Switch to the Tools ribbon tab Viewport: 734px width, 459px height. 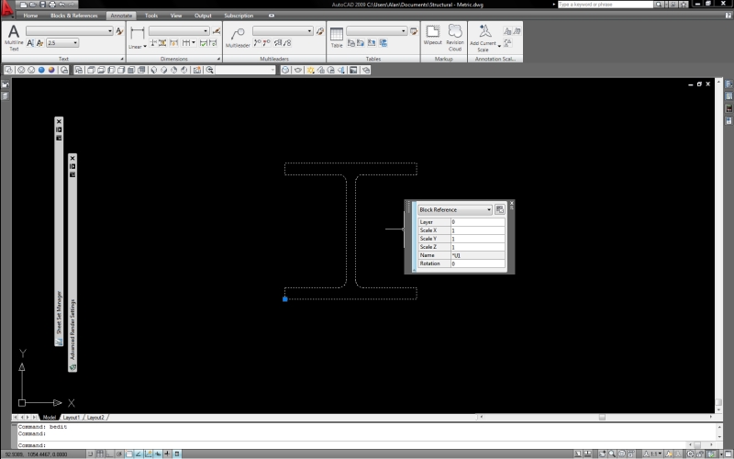click(151, 16)
